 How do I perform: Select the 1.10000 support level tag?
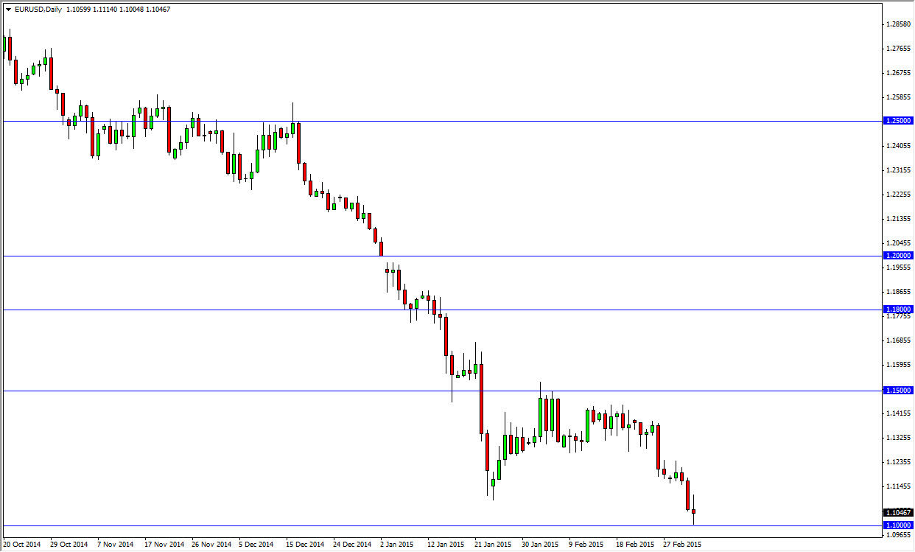899,523
